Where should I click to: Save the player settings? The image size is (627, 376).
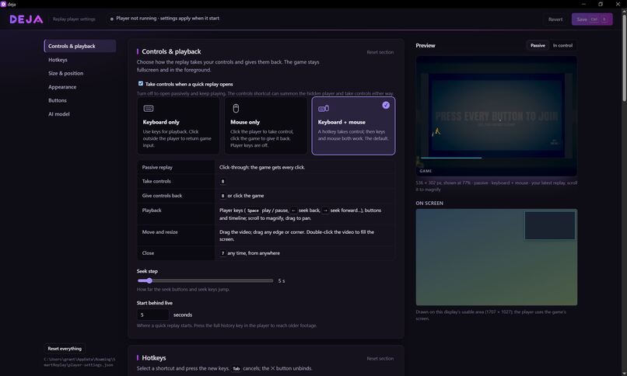(x=592, y=19)
